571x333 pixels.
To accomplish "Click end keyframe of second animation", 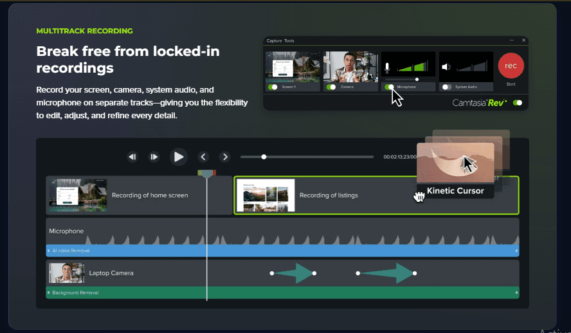I will pyautogui.click(x=415, y=273).
